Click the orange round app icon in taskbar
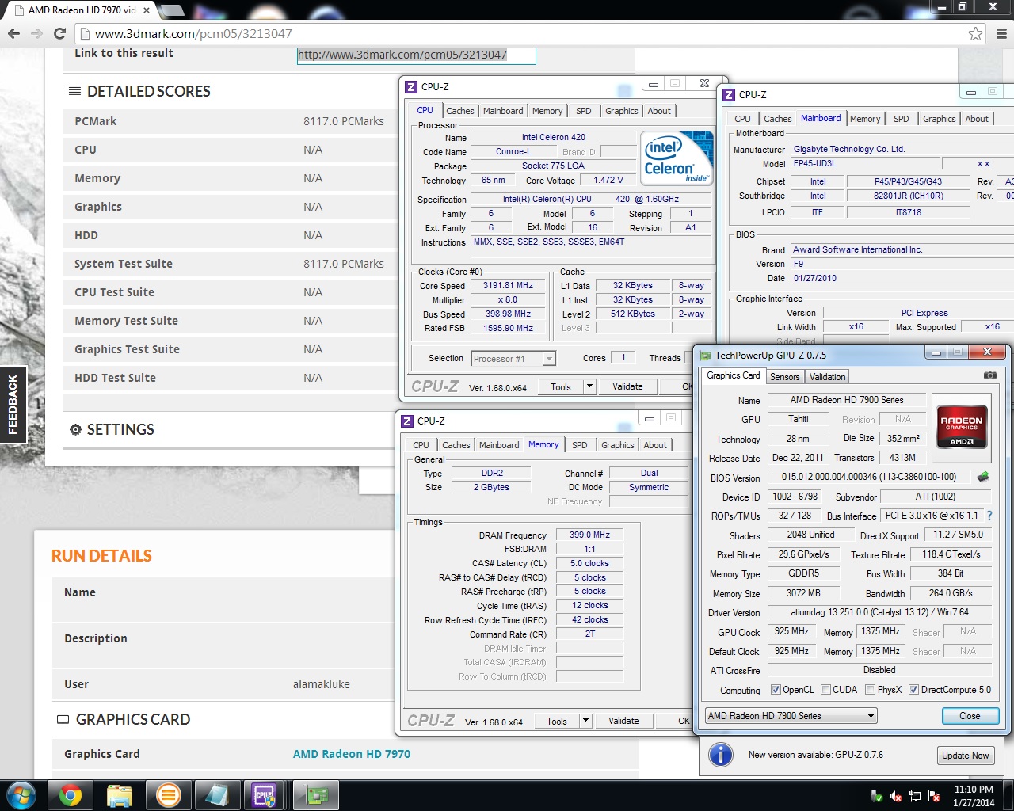The height and width of the screenshot is (811, 1014). click(x=168, y=795)
